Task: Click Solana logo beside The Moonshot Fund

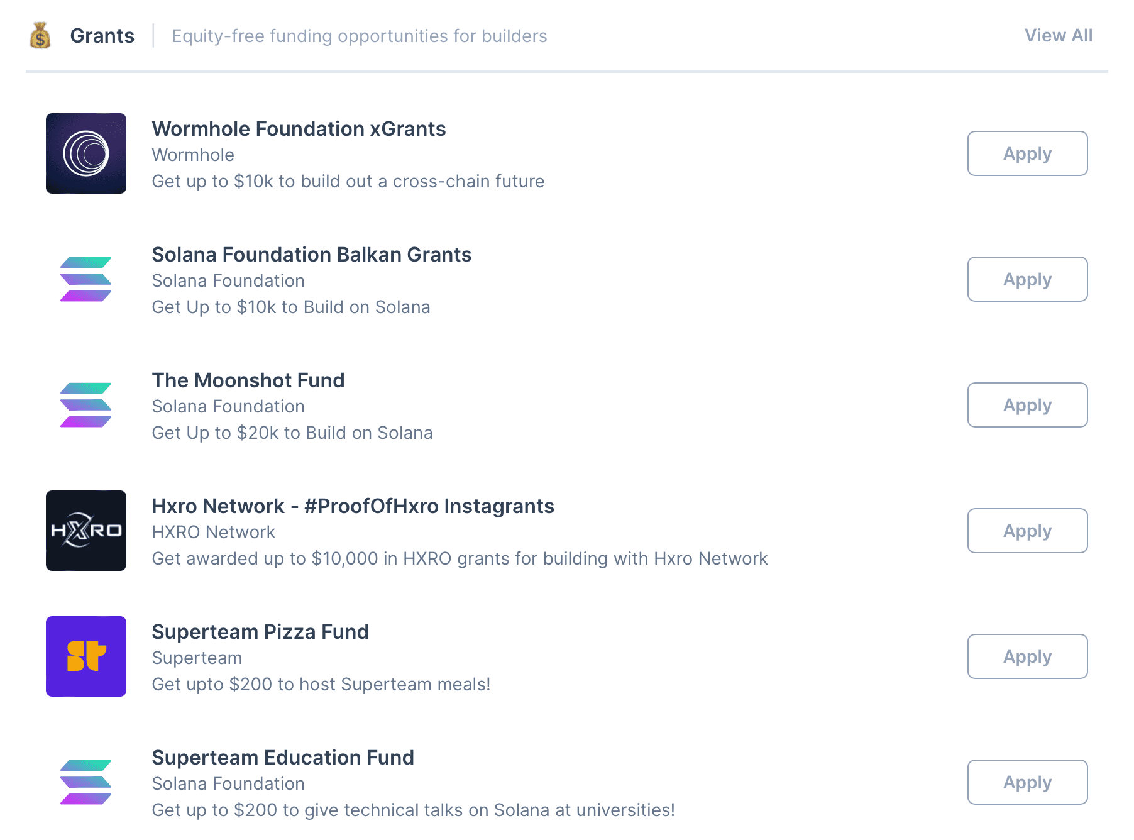Action: click(x=86, y=405)
